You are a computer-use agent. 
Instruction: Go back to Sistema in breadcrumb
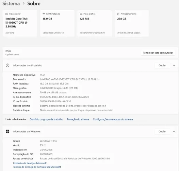(x=11, y=3)
